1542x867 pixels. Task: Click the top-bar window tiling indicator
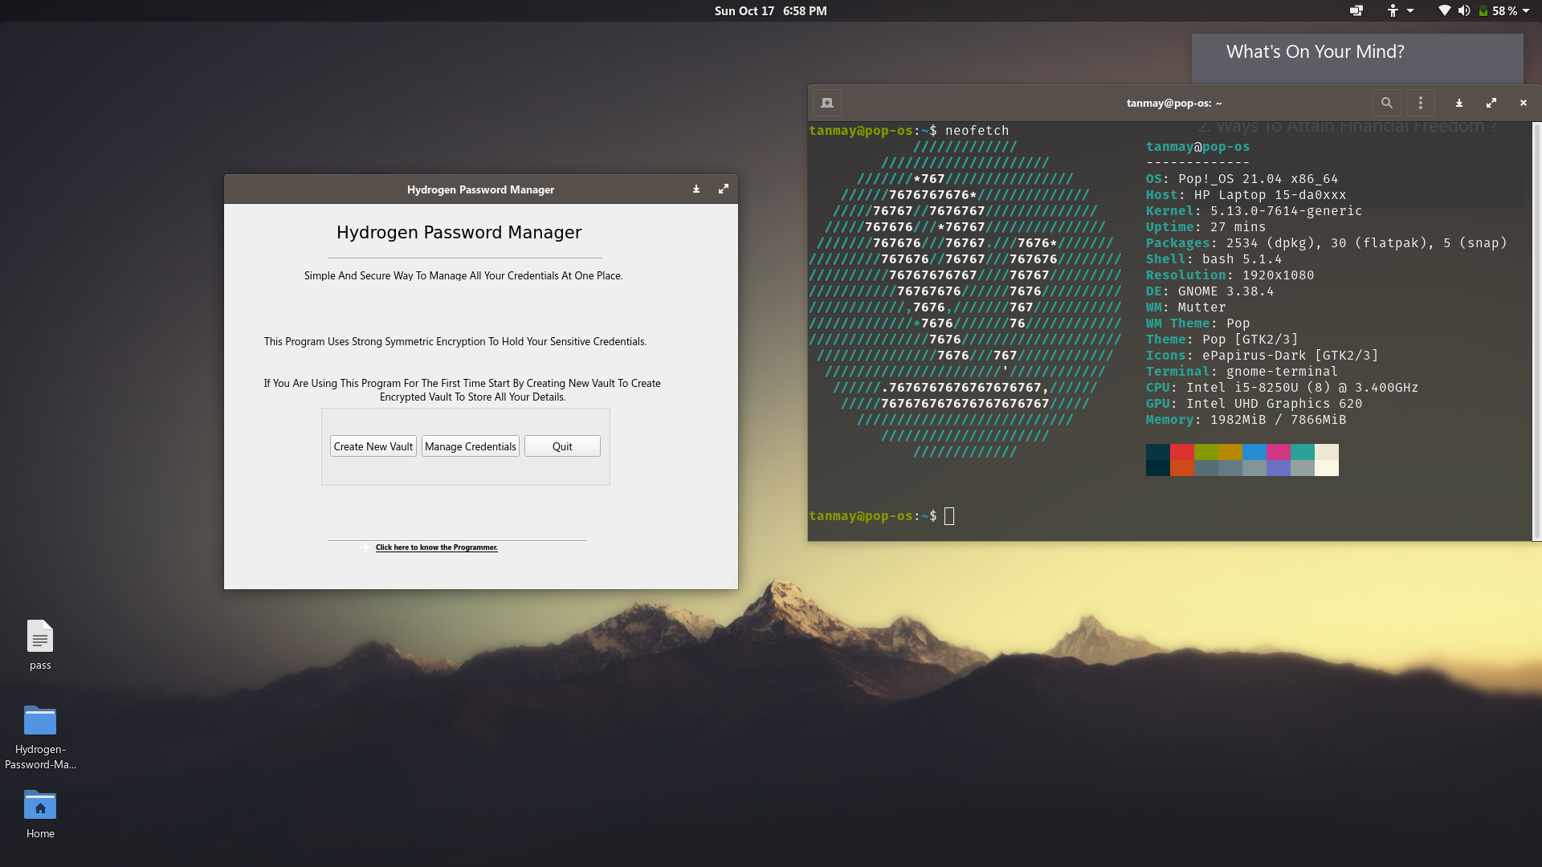[1356, 11]
